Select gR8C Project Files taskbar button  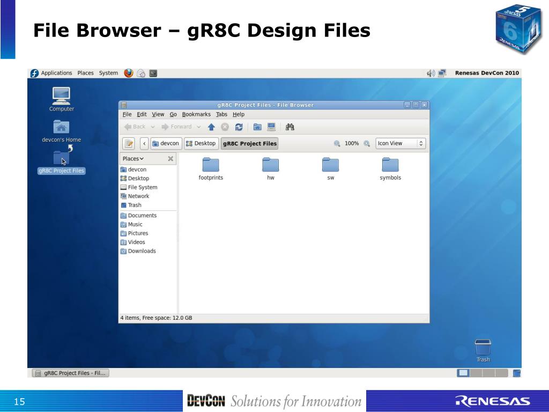pyautogui.click(x=71, y=373)
